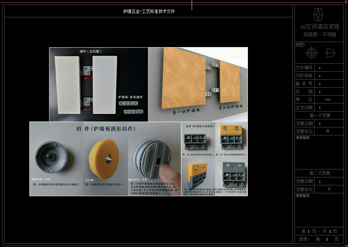The width and height of the screenshot is (348, 247).
Task: Click the 目录 page number row
Action: (x=319, y=239)
